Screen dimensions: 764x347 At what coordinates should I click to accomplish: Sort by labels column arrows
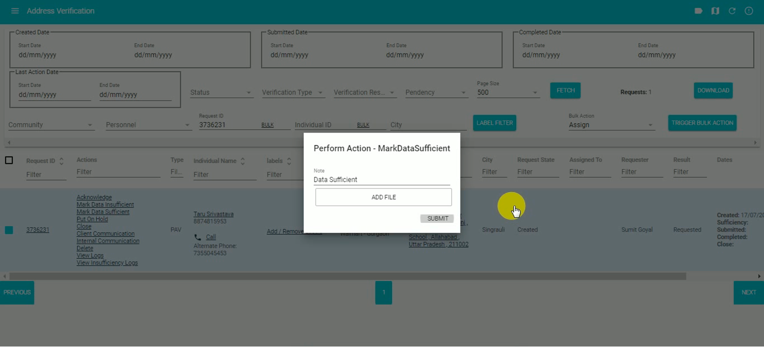point(289,161)
